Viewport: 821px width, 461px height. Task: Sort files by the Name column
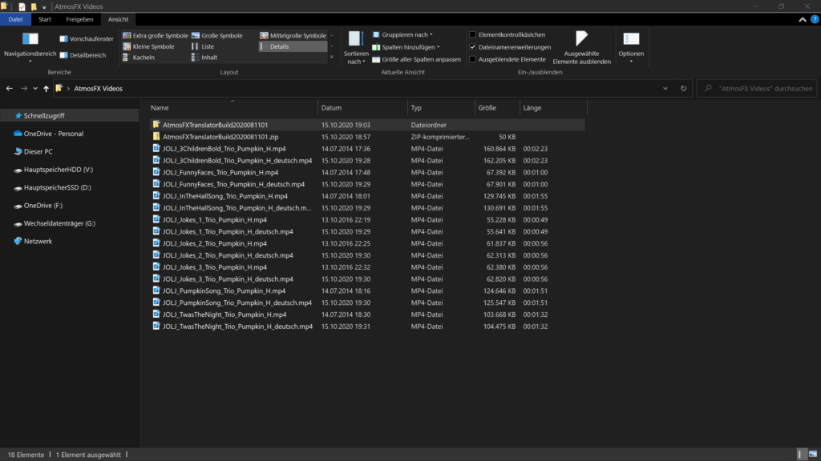click(x=233, y=108)
